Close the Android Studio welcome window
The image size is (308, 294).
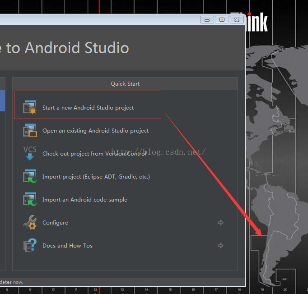(x=237, y=20)
